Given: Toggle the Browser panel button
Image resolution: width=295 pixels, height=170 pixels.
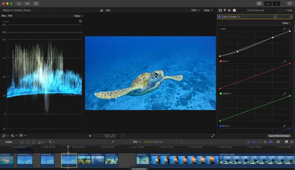Looking at the screenshot, I should pos(259,3).
